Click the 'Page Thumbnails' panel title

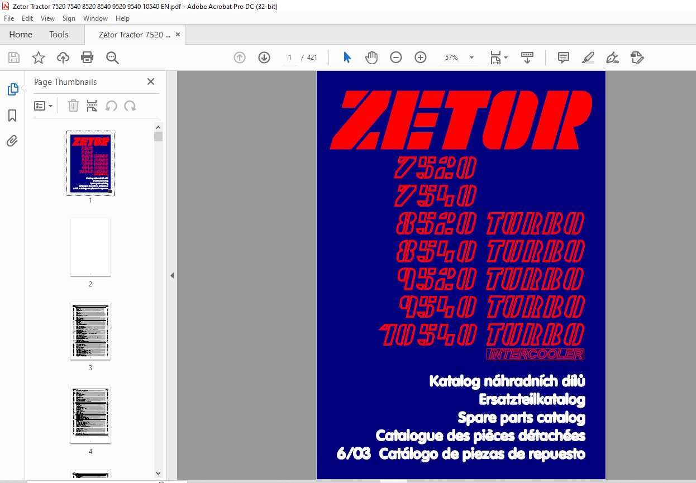pyautogui.click(x=65, y=82)
